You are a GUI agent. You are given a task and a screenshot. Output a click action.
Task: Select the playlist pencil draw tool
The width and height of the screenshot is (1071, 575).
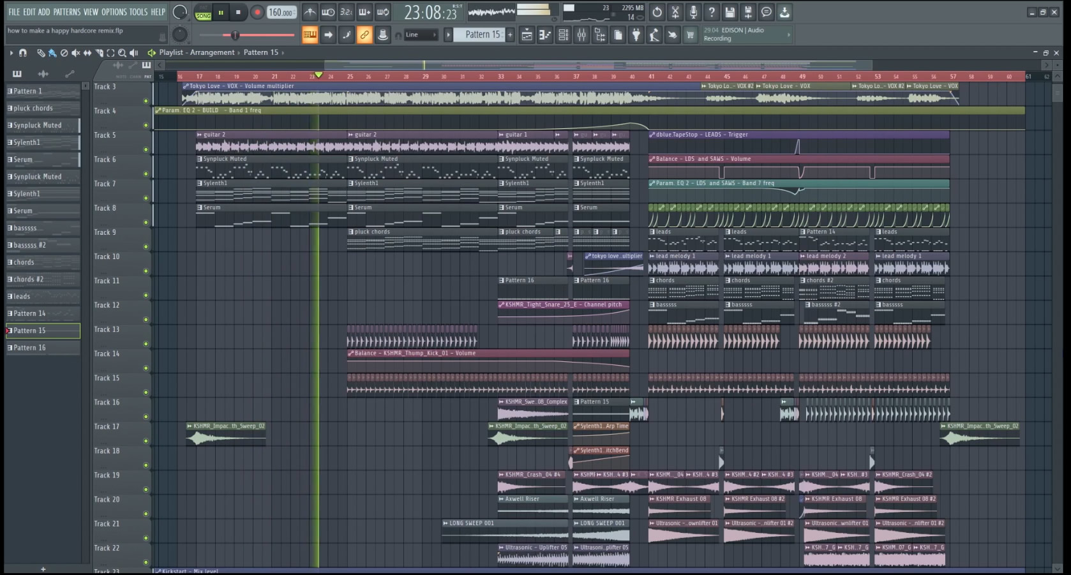41,53
